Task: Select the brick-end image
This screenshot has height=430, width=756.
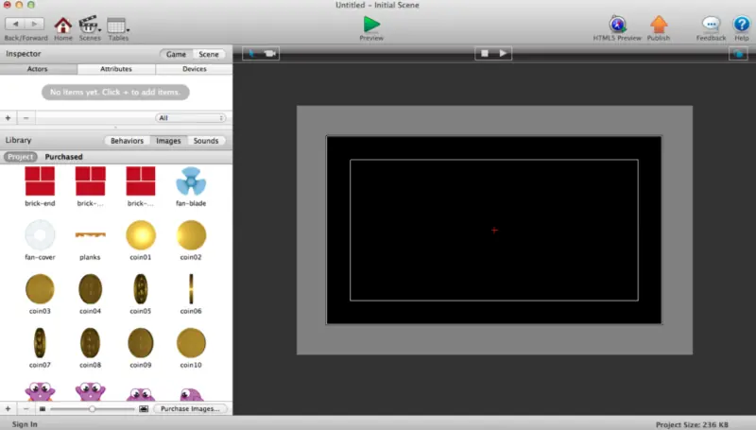Action: 40,186
